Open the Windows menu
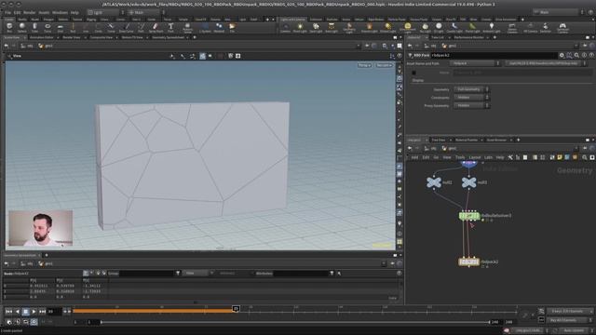Image resolution: width=596 pixels, height=335 pixels. click(60, 12)
